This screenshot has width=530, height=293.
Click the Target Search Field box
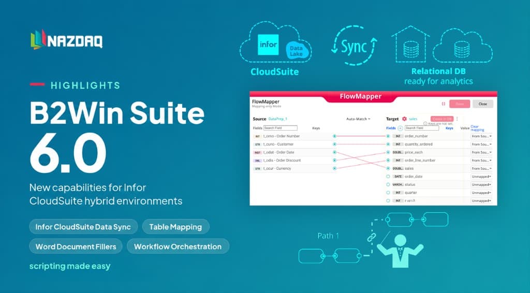tap(422, 128)
